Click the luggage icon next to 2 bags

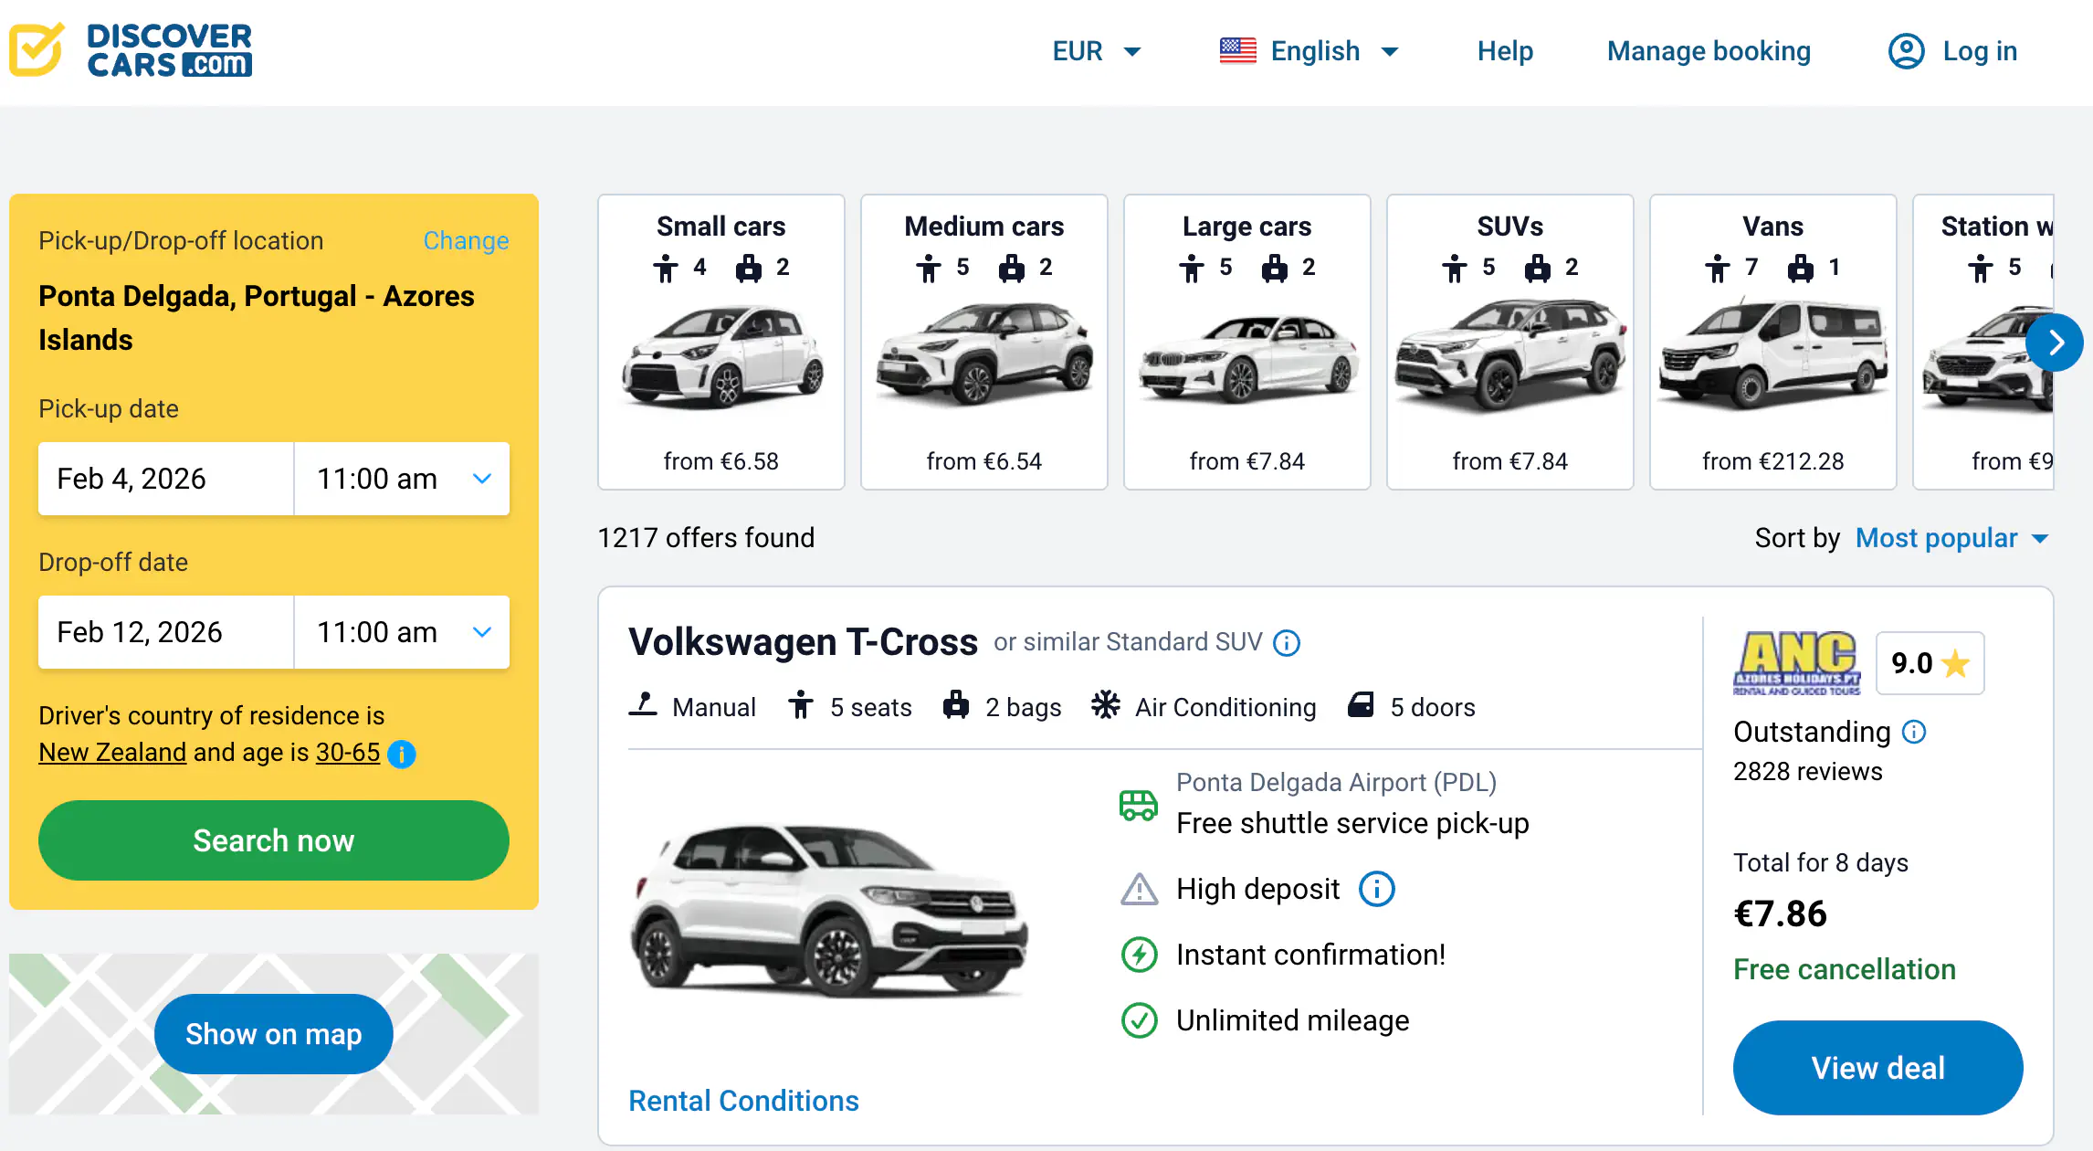[956, 705]
